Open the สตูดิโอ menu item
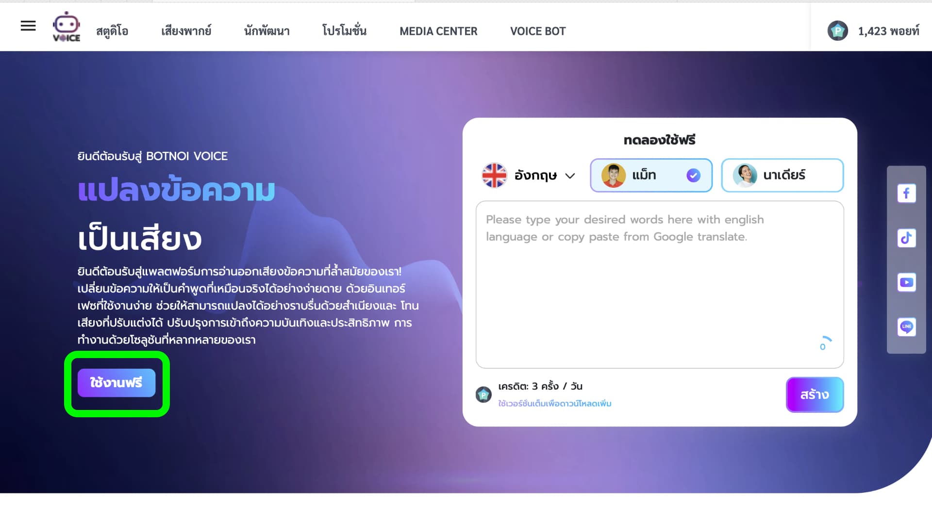Screen dimensions: 932x524 (112, 31)
